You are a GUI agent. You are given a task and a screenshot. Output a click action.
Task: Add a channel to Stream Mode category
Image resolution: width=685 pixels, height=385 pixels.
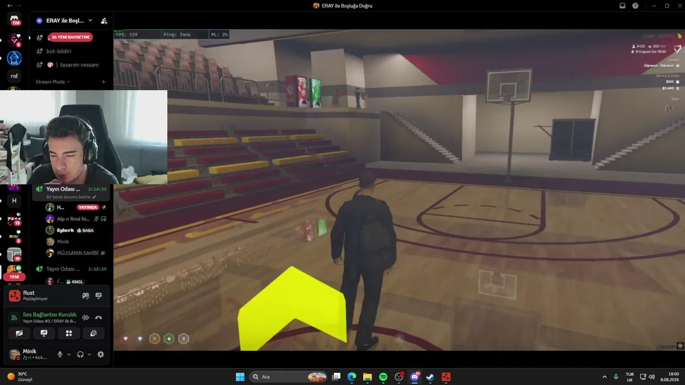[103, 82]
